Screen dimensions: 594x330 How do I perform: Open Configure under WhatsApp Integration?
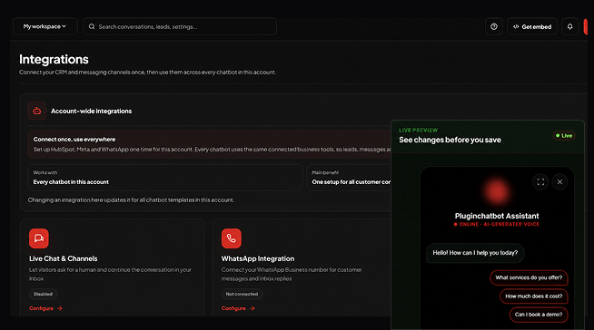(238, 308)
